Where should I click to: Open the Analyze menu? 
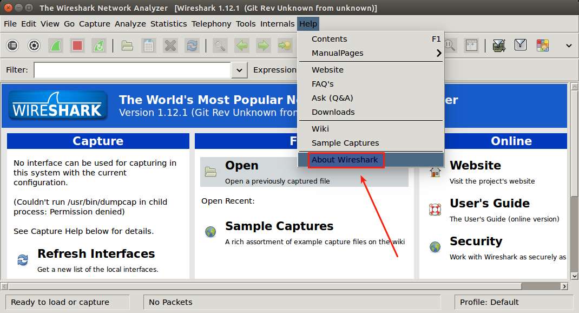coord(130,24)
